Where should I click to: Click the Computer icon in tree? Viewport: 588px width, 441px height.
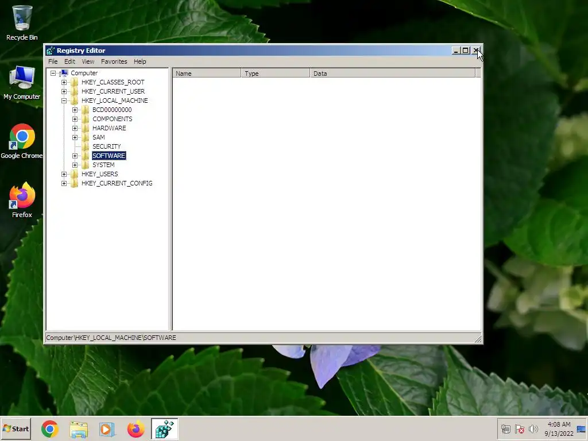tap(64, 73)
